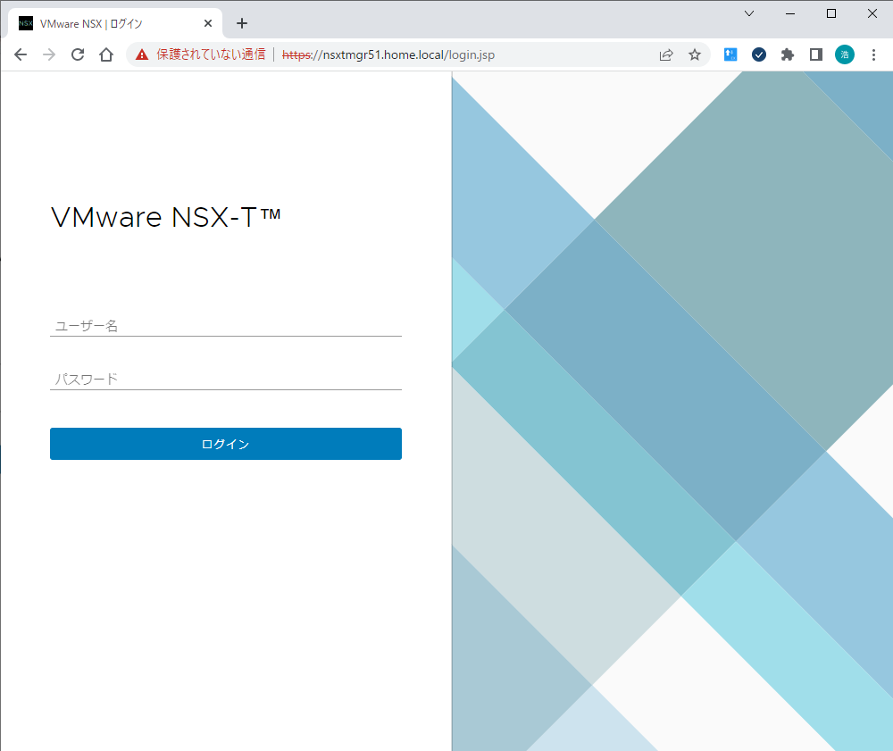Reload the NSX login page
893x751 pixels.
coord(78,54)
